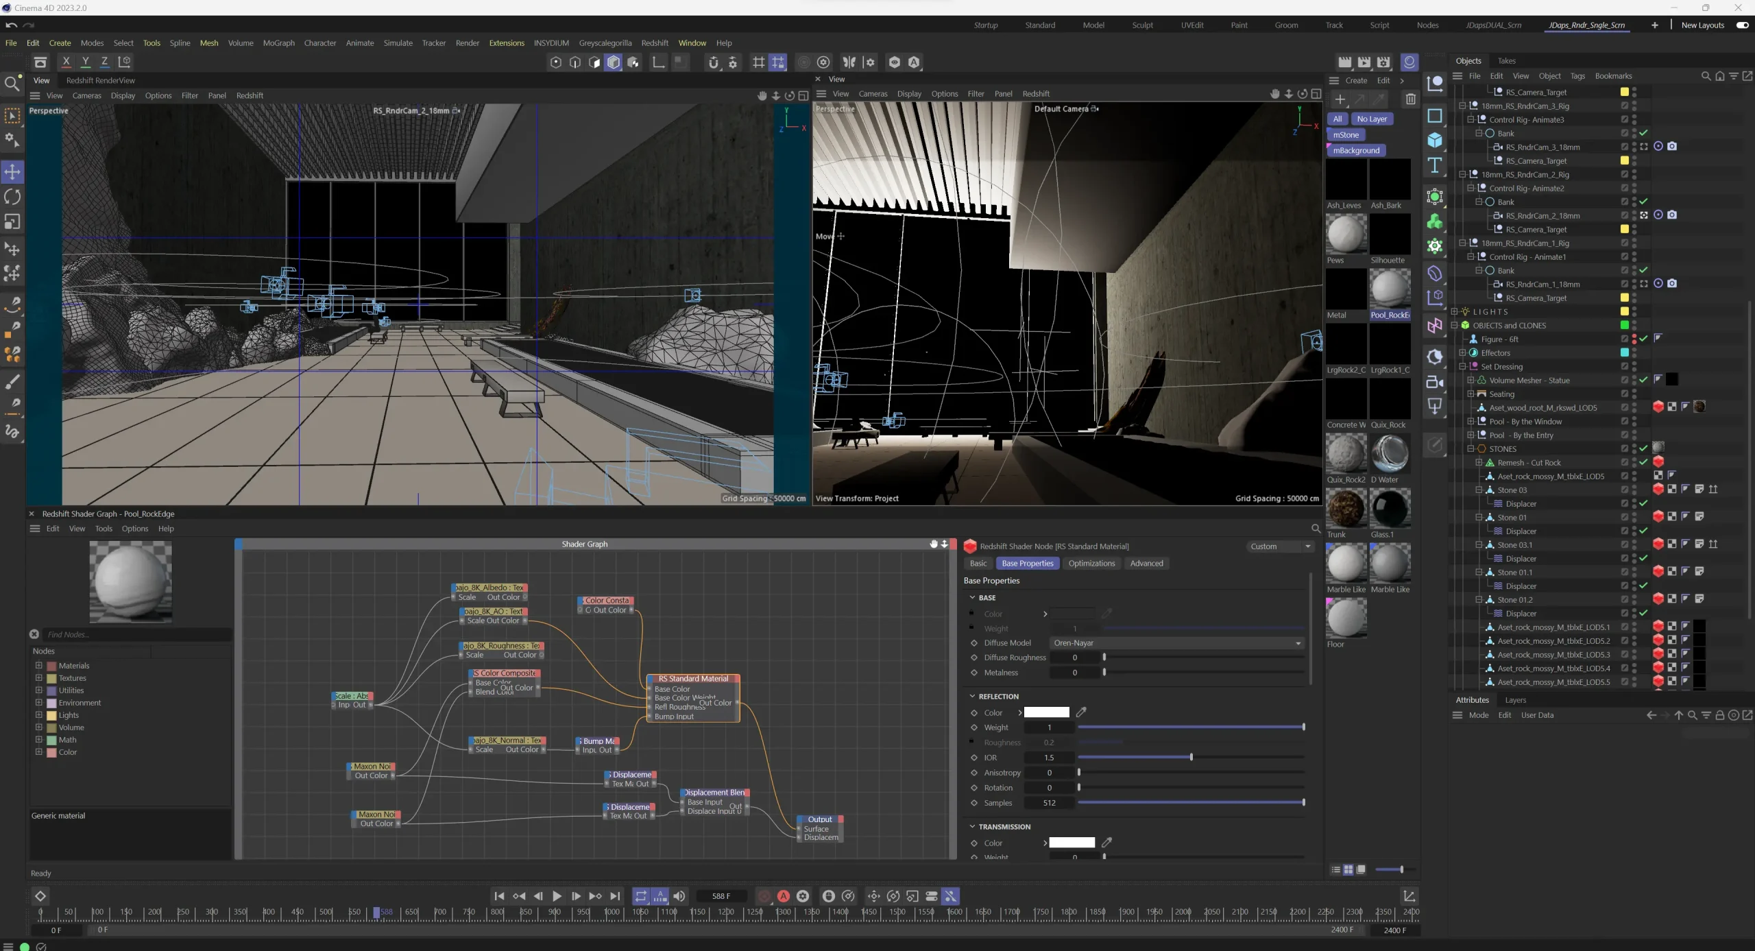This screenshot has width=1755, height=951.
Task: Open the Basic properties tab button
Action: point(978,564)
